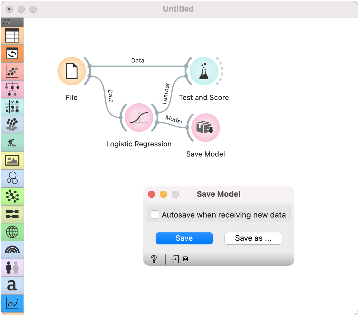Viewport: 359px width, 316px height.
Task: Collapse the toolbox using the chevron icon
Action: (x=12, y=21)
